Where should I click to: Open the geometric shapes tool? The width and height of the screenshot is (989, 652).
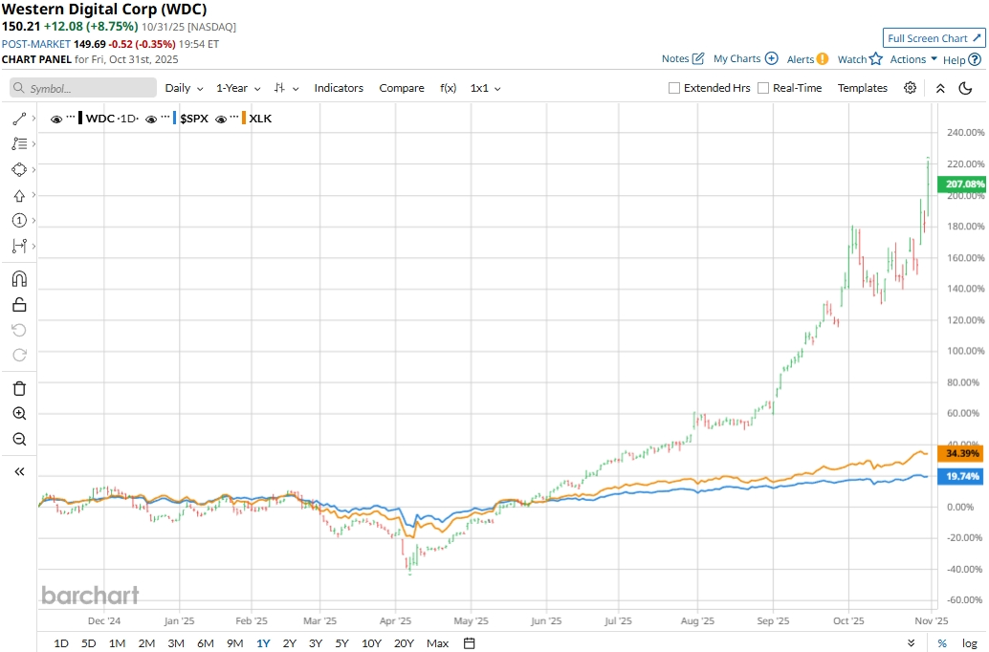coord(19,169)
